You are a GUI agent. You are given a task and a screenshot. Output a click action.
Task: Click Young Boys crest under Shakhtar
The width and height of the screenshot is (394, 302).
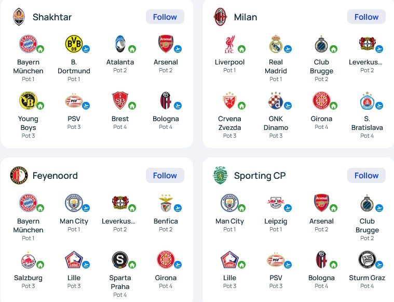coord(28,100)
